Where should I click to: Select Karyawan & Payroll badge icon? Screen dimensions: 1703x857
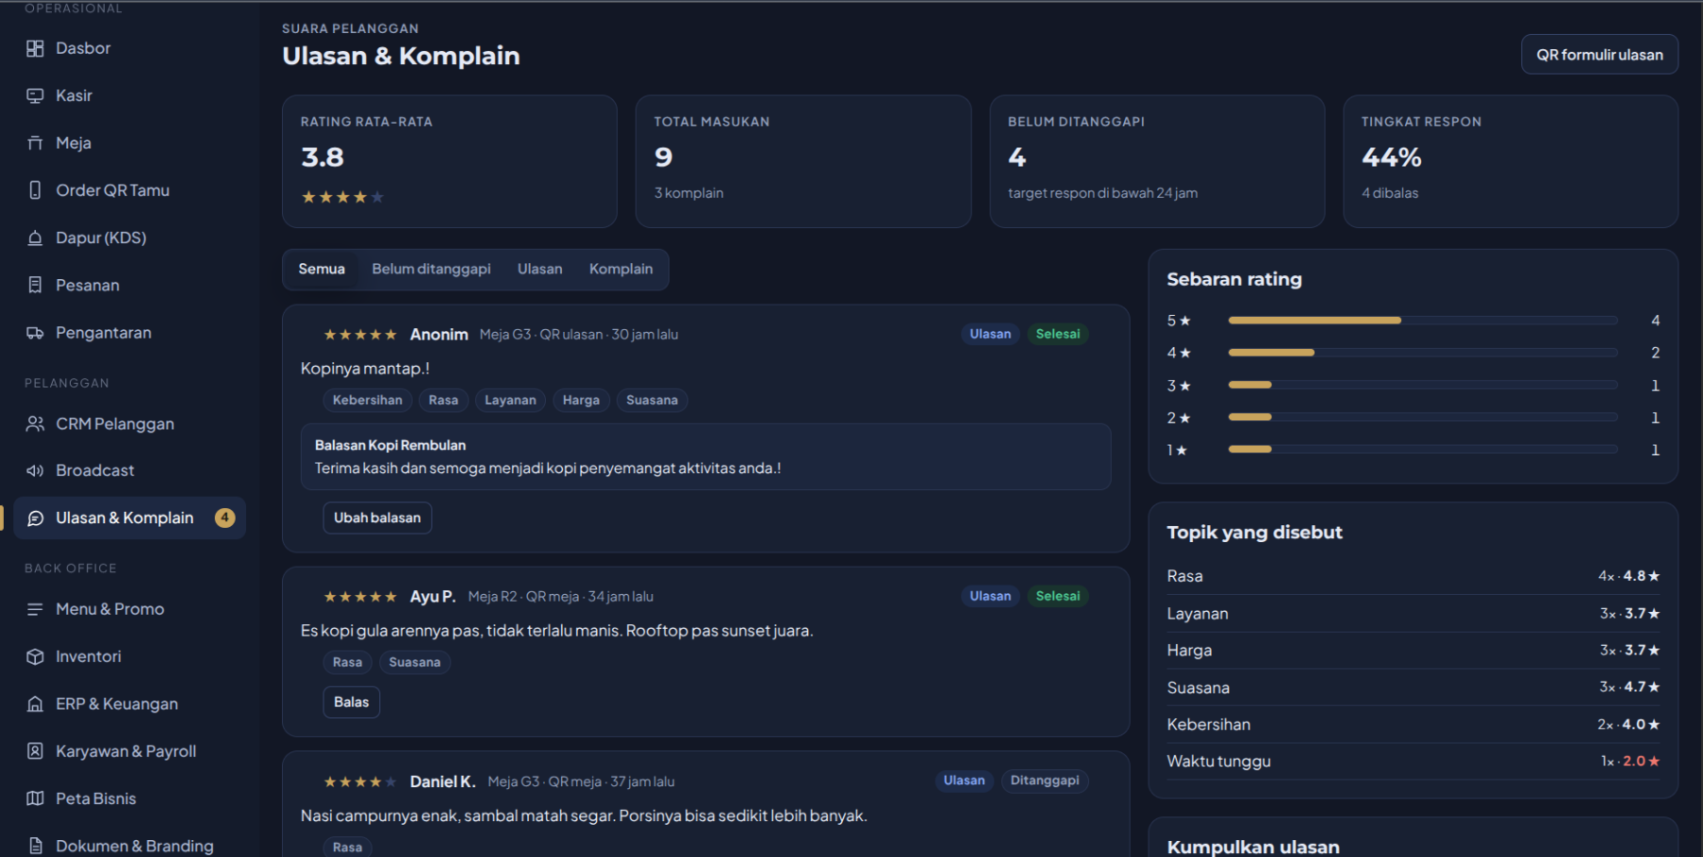point(35,751)
